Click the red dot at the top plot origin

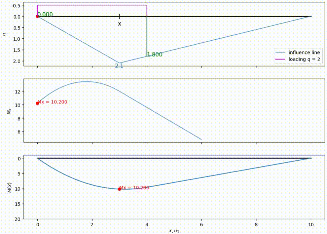point(37,16)
